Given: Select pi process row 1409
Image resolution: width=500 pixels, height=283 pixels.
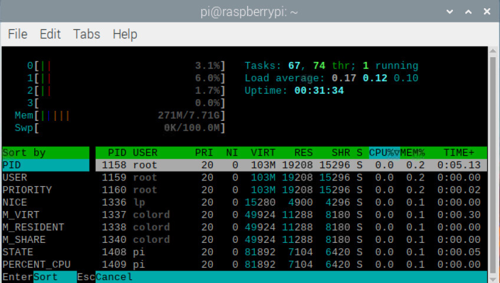Looking at the screenshot, I should point(291,265).
